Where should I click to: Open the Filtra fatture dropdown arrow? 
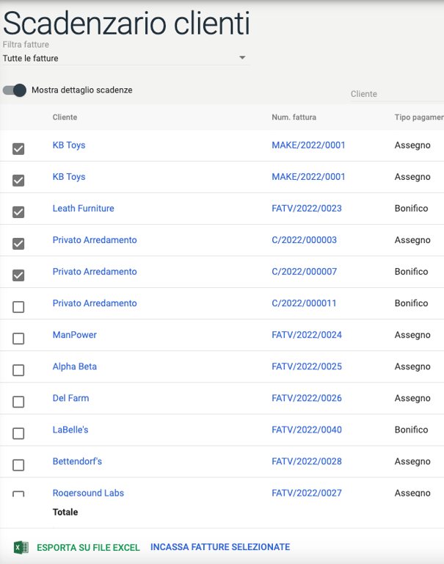pos(242,58)
